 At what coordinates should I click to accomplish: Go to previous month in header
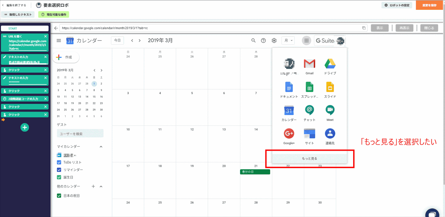click(x=132, y=41)
